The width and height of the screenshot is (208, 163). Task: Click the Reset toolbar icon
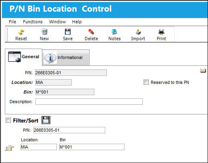21,32
